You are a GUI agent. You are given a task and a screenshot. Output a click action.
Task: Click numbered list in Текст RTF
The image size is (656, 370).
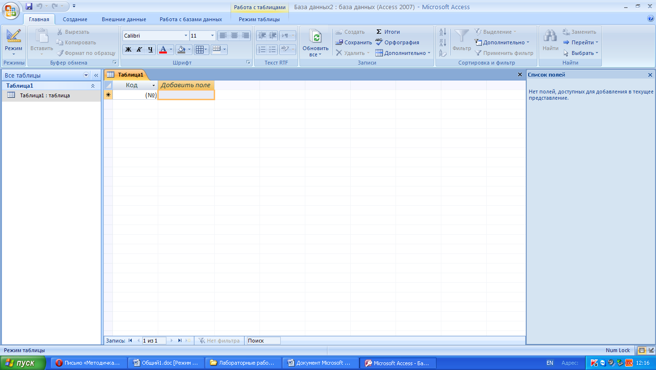point(262,49)
